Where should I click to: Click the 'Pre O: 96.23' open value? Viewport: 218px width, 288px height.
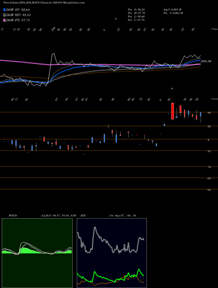(136, 10)
